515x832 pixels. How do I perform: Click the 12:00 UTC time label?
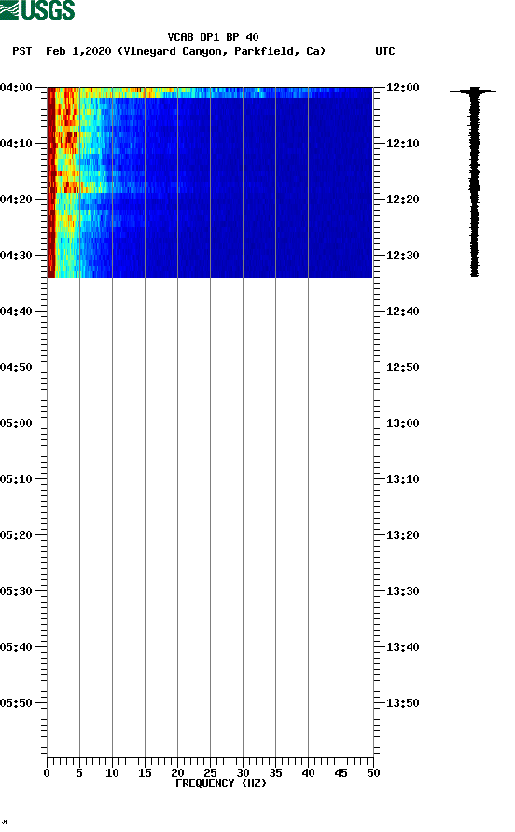click(x=402, y=88)
